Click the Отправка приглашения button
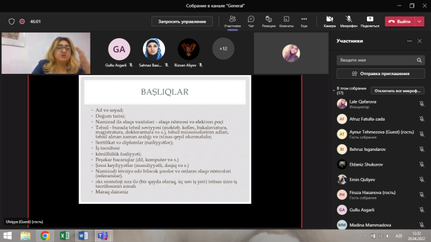 (x=381, y=74)
